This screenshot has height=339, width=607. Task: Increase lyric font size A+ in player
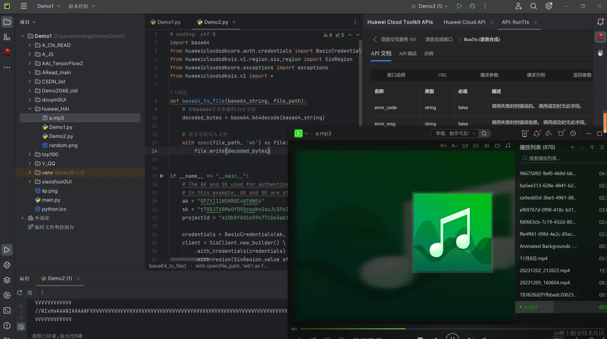443,146
